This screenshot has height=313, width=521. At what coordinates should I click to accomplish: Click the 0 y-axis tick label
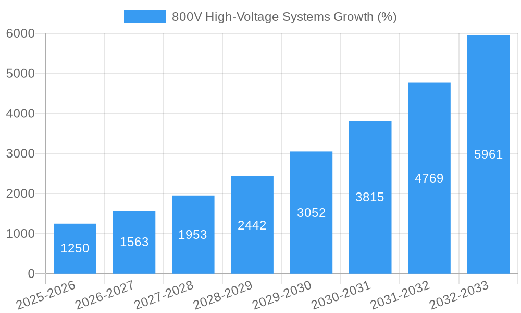[x=30, y=272]
